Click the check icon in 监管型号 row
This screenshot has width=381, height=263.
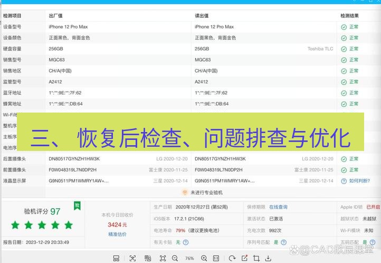[344, 82]
